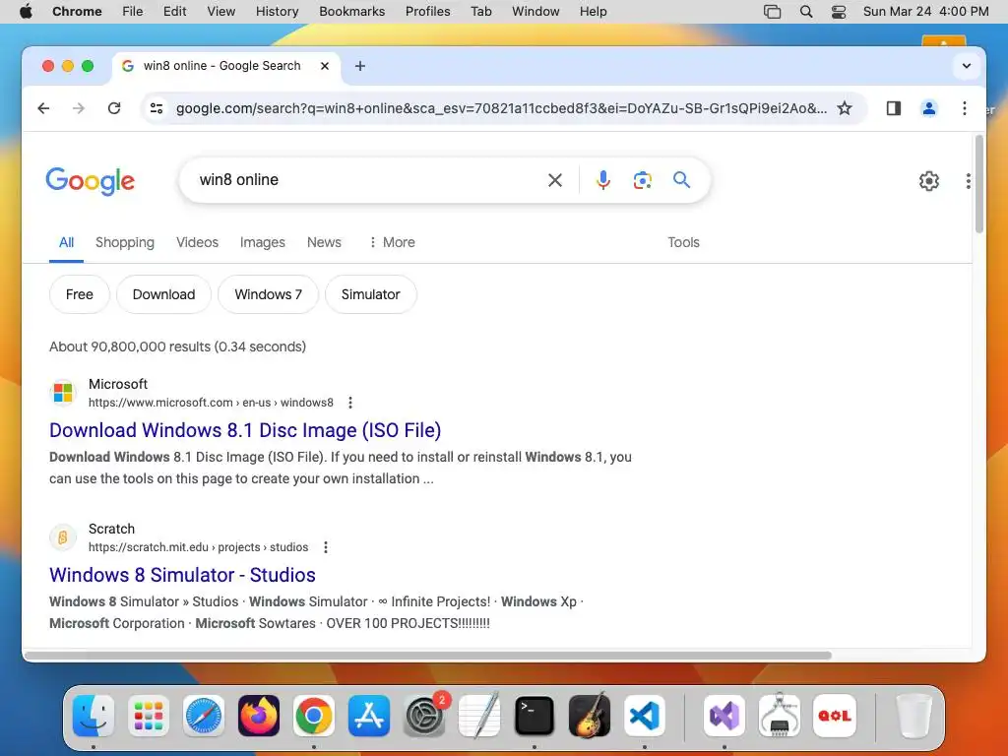Screen dimensions: 1008x756
Task: Open TextEdit from the Dock
Action: (479, 716)
